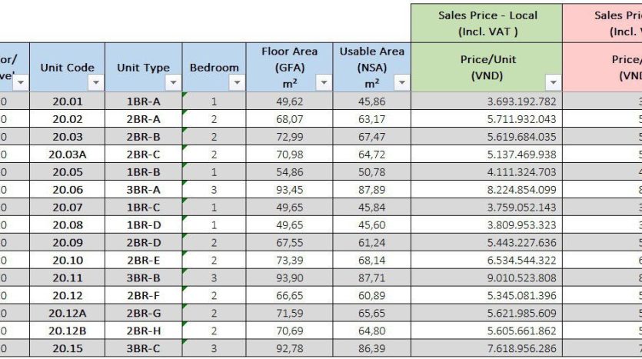Open the Bedroom column filter dropdown

click(x=237, y=83)
